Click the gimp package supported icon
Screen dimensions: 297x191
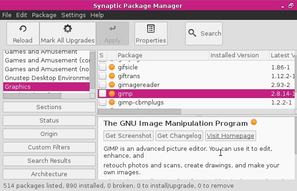click(111, 93)
